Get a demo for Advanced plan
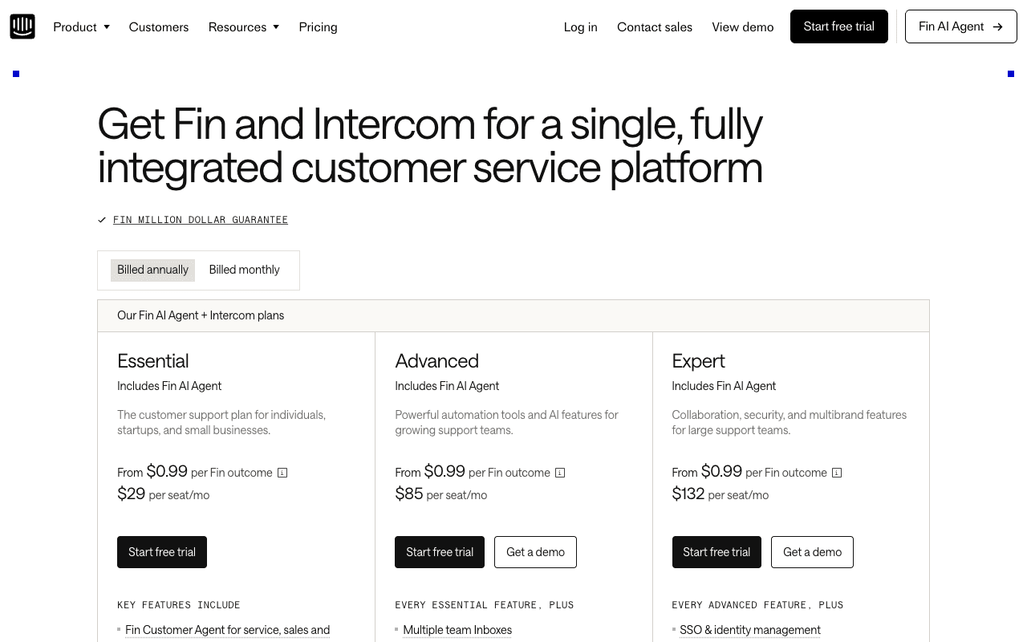The image size is (1027, 642). tap(535, 552)
